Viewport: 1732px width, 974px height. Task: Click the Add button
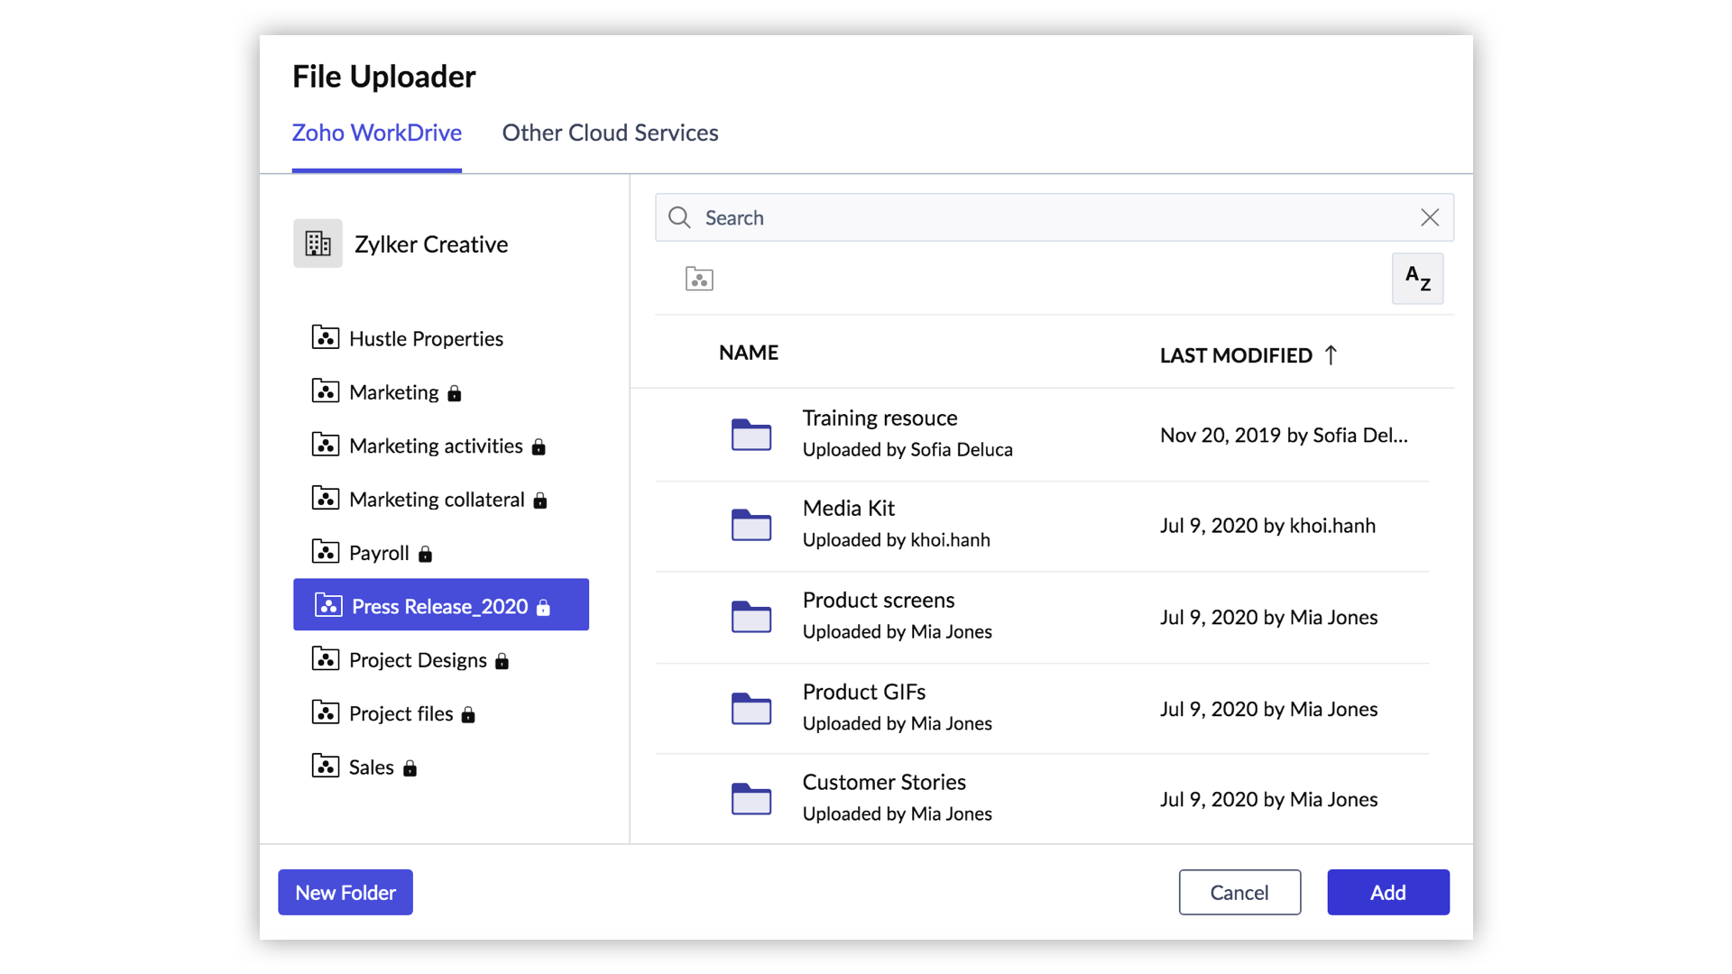click(x=1387, y=892)
